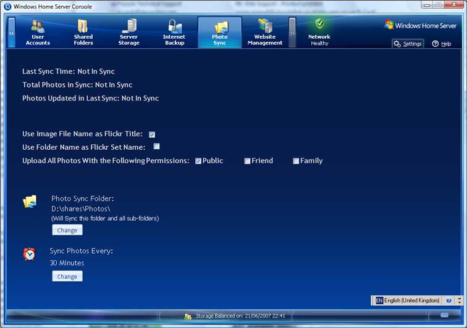Click the Storage Balanced status text
Viewport: 467px width, 328px height.
tap(240, 316)
